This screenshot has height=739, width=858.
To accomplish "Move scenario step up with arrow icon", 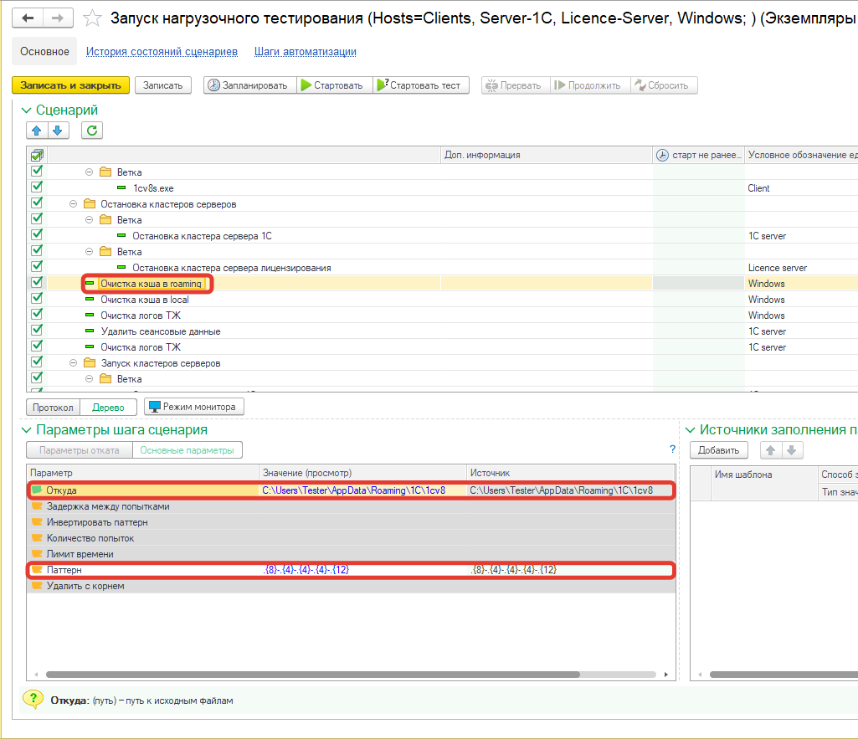I will 36,130.
